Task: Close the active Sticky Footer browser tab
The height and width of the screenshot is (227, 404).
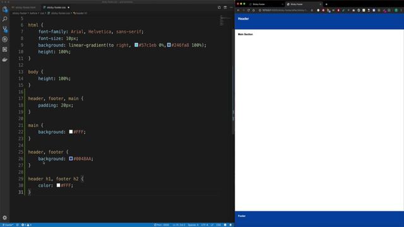Action: (320, 4)
